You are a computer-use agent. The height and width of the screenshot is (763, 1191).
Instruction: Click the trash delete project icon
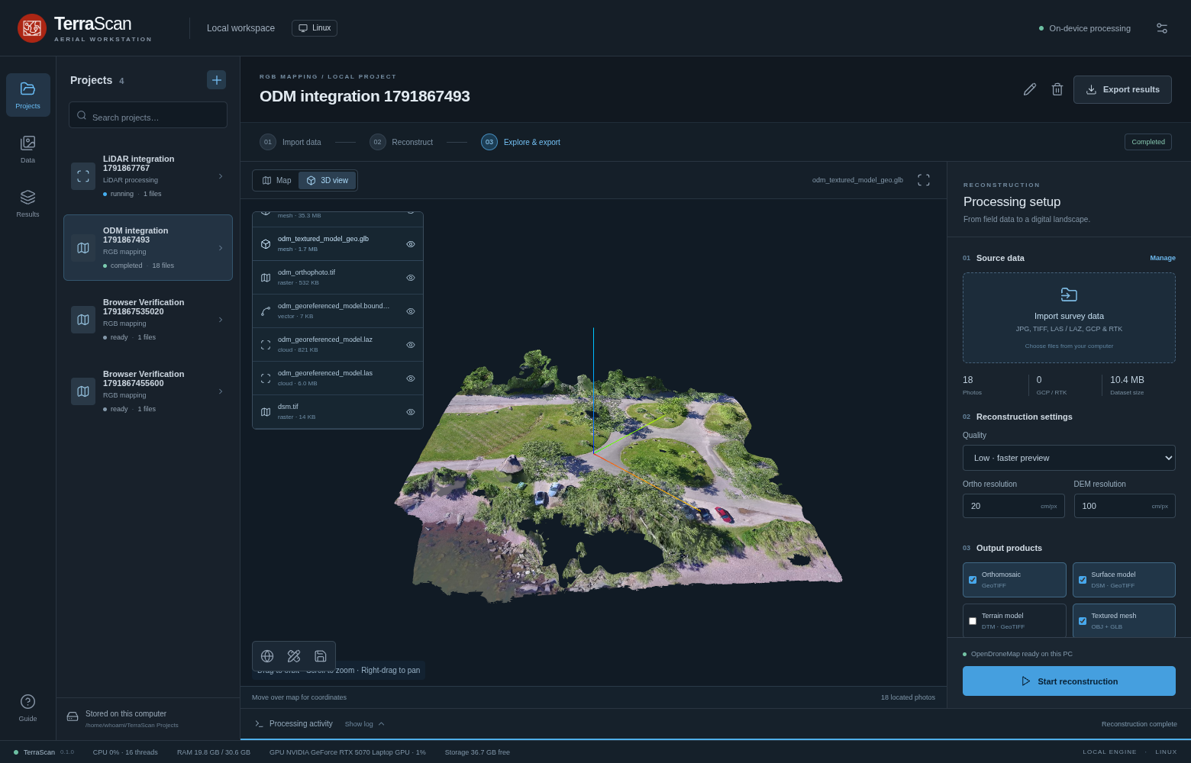pyautogui.click(x=1057, y=89)
